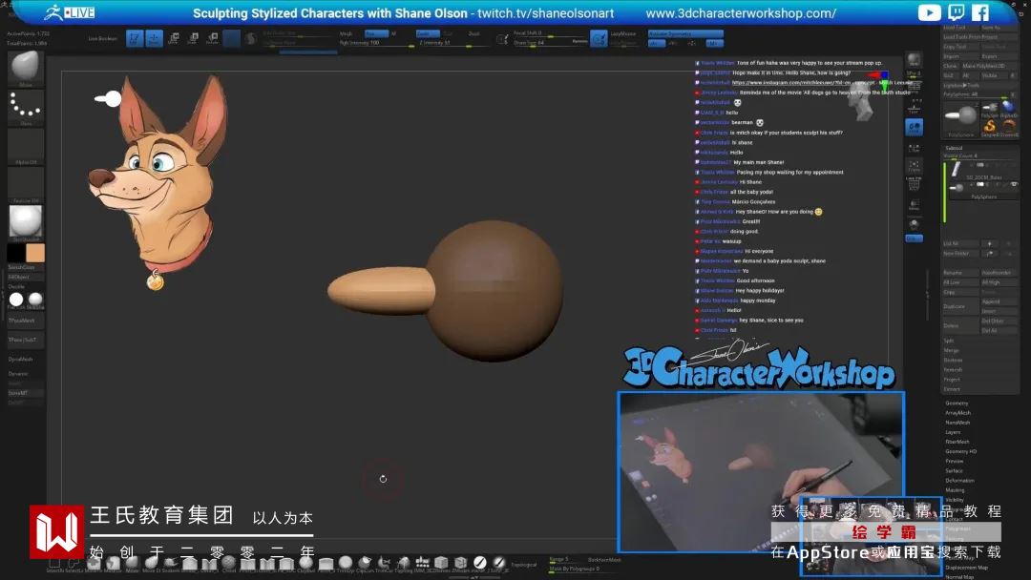Open the Dots stroke type picker

point(25,107)
